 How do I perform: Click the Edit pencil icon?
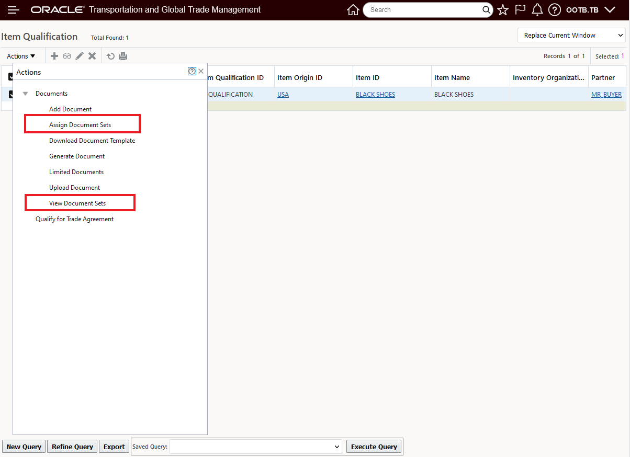(80, 56)
